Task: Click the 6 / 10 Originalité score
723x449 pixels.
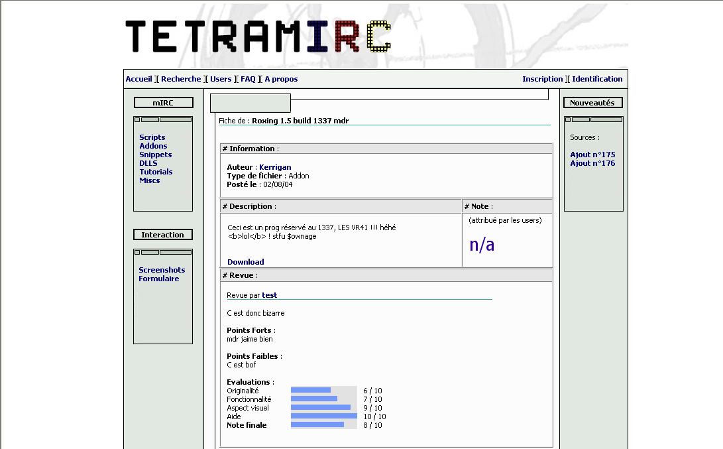Action: point(372,391)
